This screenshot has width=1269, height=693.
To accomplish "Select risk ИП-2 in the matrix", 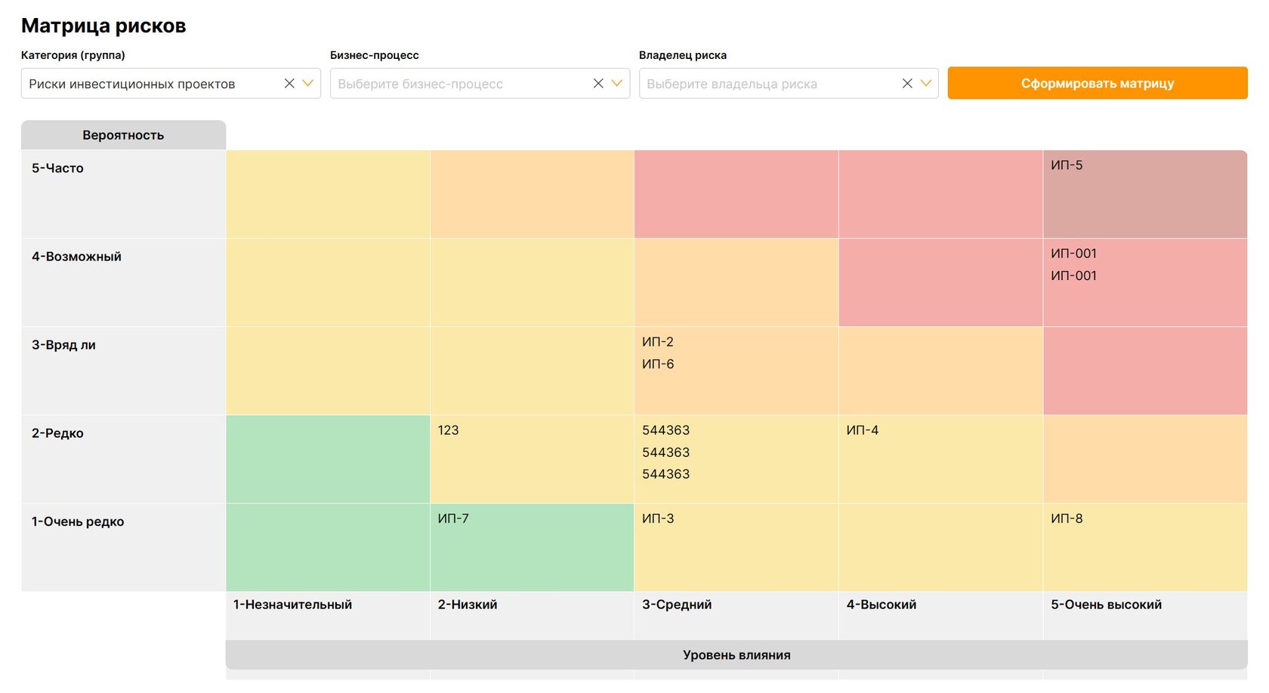I will (x=658, y=342).
